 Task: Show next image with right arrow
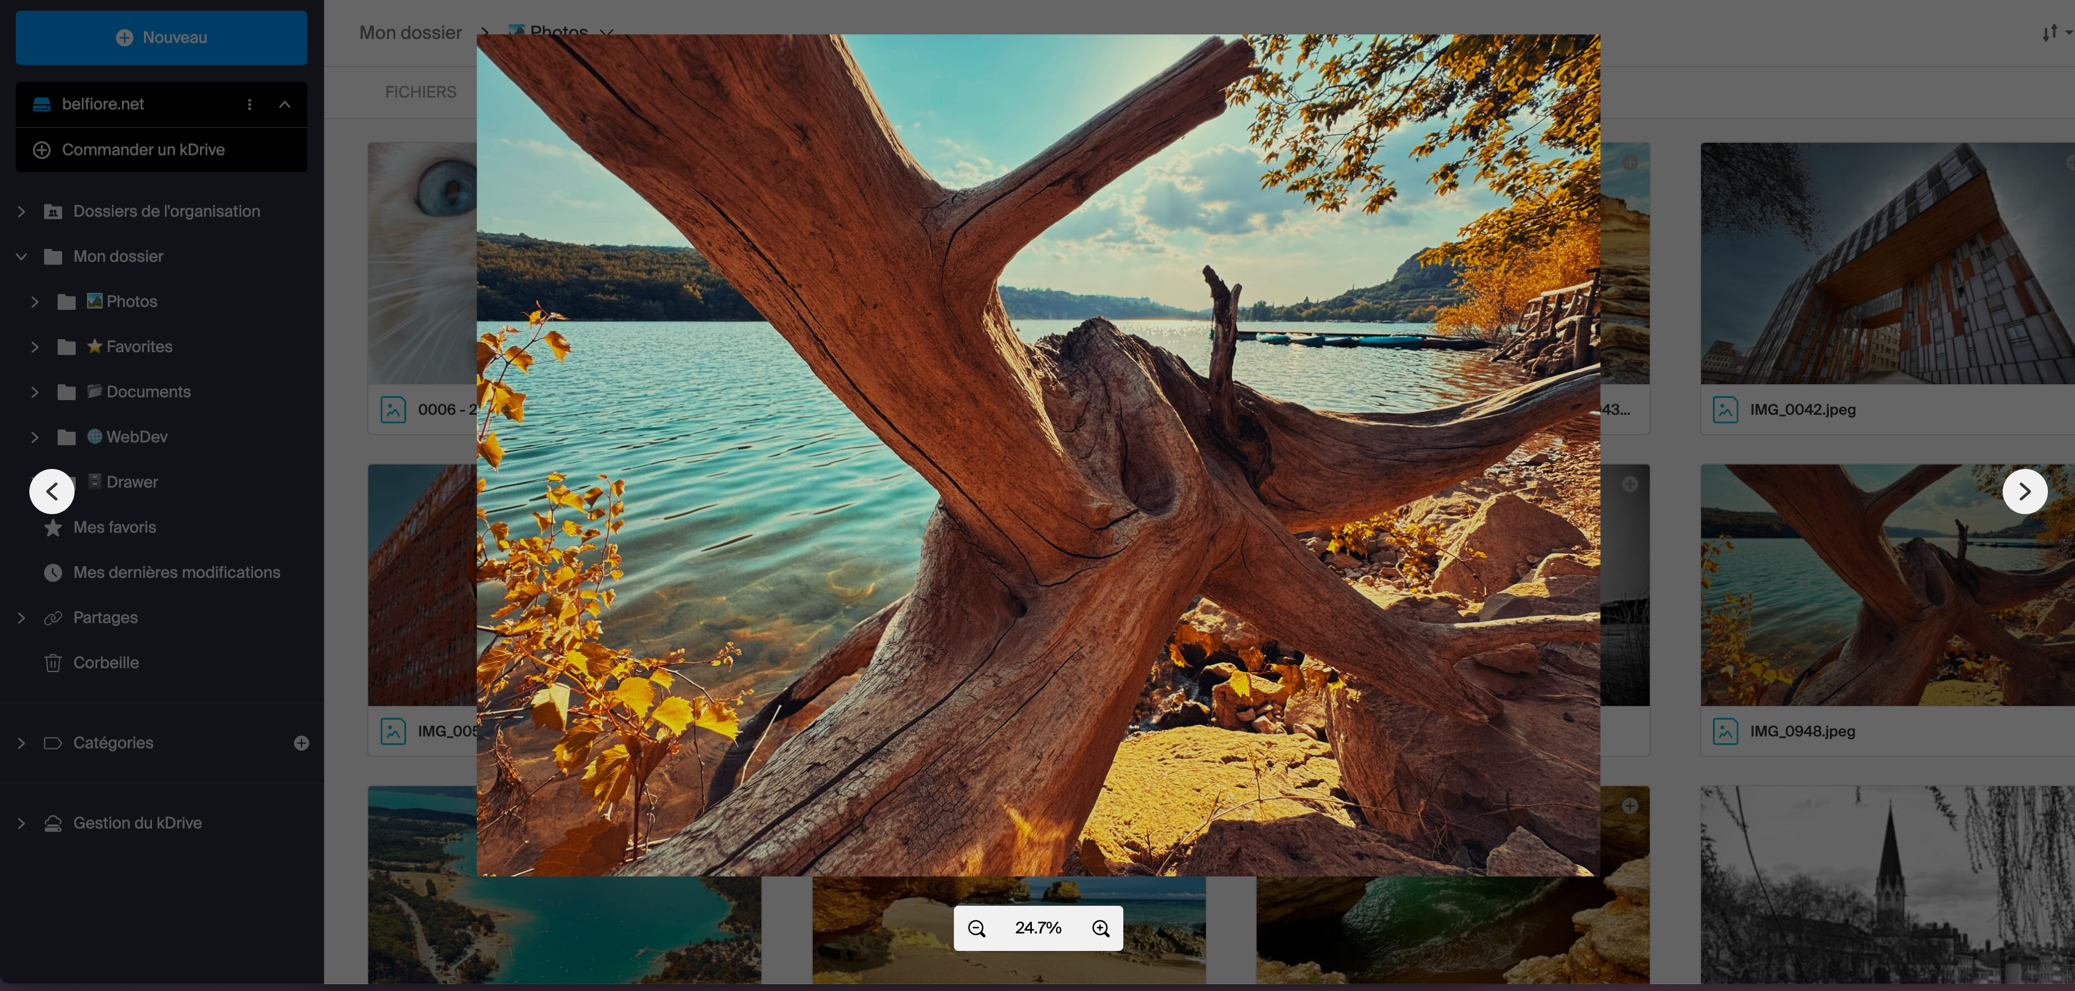(2025, 491)
